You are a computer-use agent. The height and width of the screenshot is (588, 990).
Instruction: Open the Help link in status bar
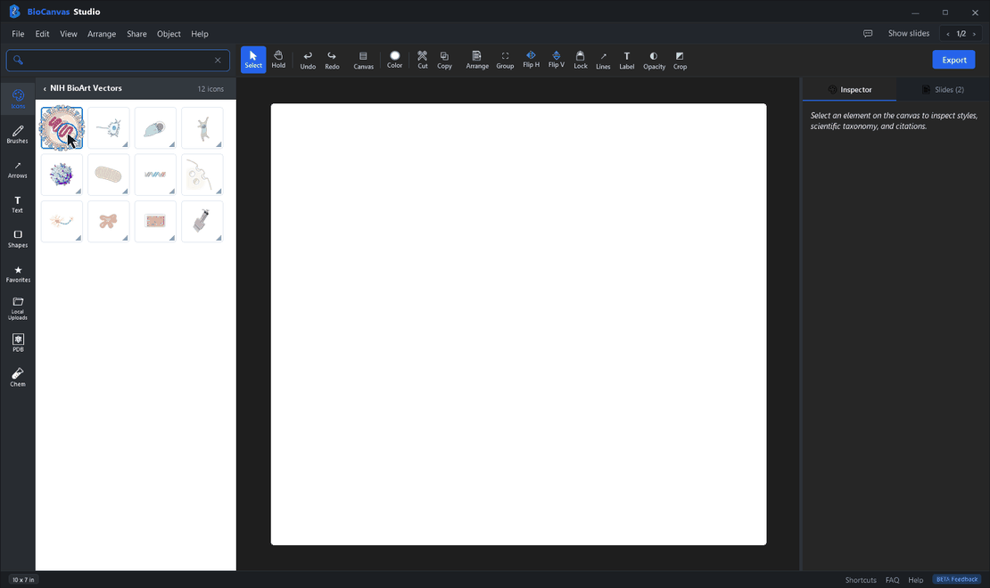[x=915, y=580]
